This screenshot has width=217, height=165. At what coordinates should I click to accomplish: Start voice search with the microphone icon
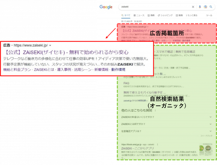pyautogui.click(x=200, y=7)
